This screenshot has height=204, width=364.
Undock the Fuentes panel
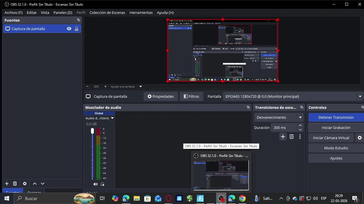(x=78, y=20)
